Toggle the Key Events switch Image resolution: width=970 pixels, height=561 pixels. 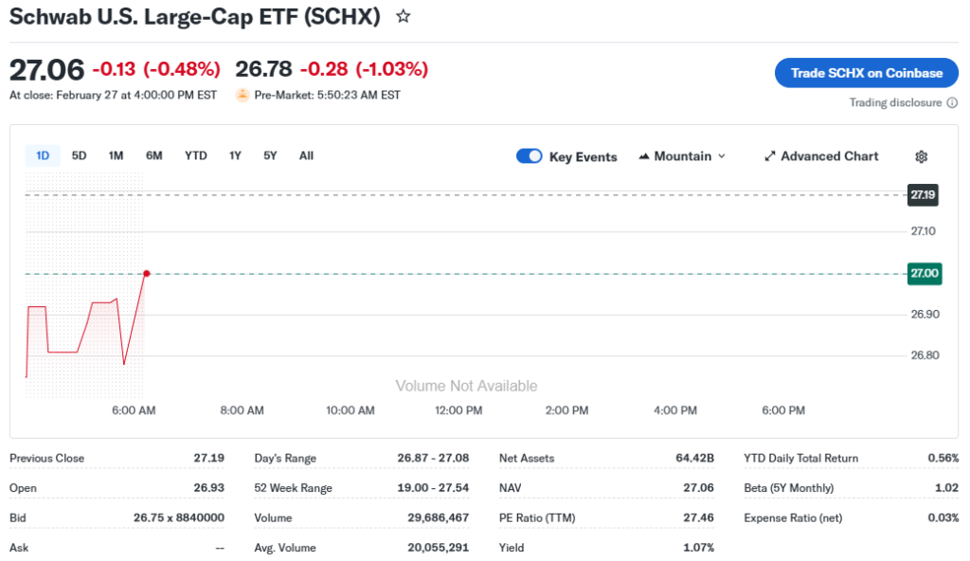529,156
